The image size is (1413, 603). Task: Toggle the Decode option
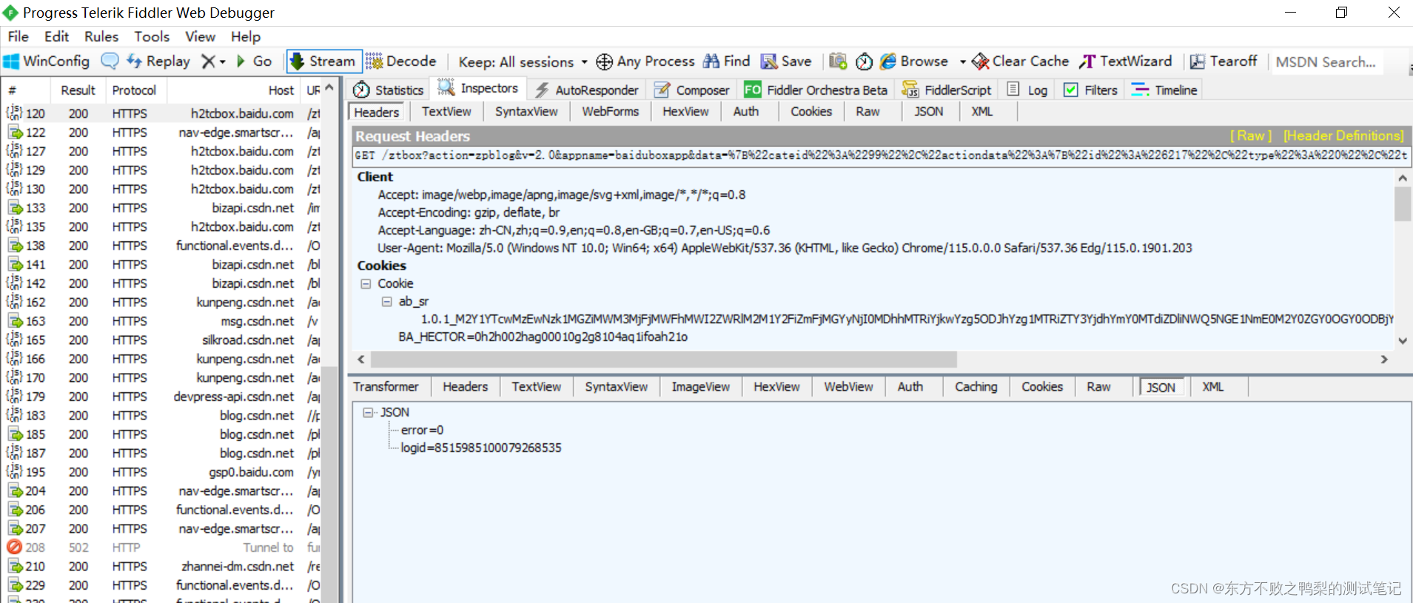click(401, 61)
